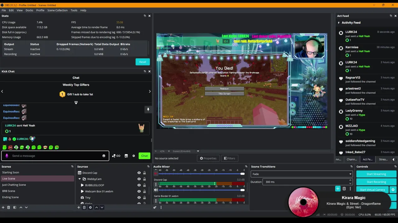Click the green Chat send button
The height and width of the screenshot is (223, 398).
tap(144, 156)
